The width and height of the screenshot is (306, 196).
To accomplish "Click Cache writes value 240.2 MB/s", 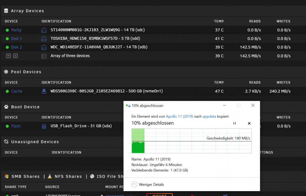I will (280, 91).
